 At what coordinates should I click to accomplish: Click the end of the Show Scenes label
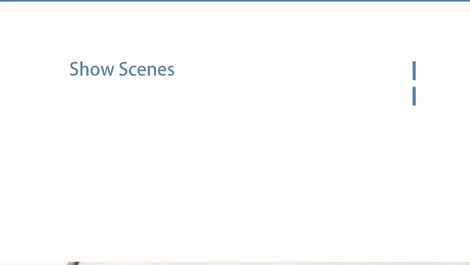(170, 71)
